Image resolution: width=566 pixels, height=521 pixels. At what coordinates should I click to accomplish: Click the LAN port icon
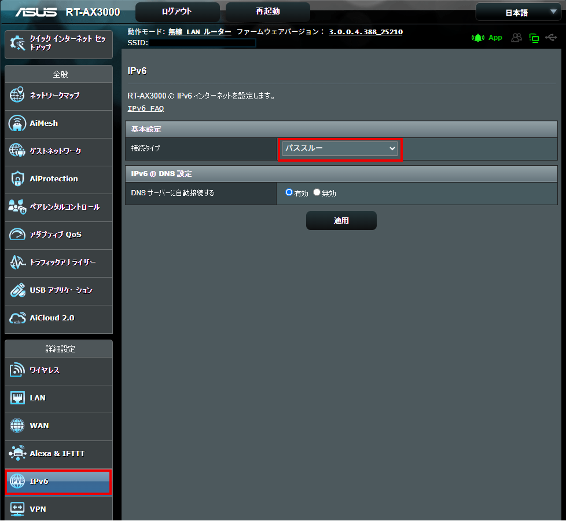pos(17,398)
